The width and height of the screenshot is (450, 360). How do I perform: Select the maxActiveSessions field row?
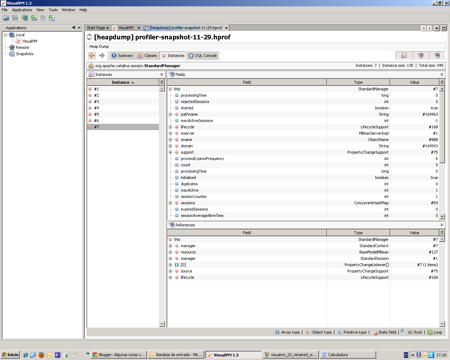click(303, 121)
